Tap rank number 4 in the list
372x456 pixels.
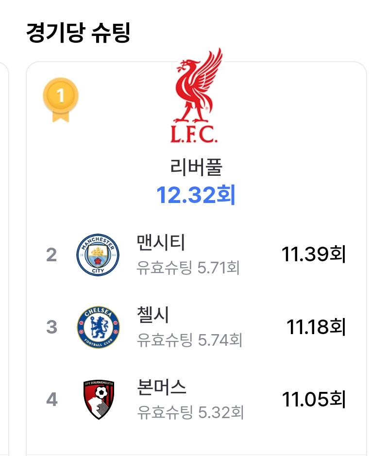[52, 399]
